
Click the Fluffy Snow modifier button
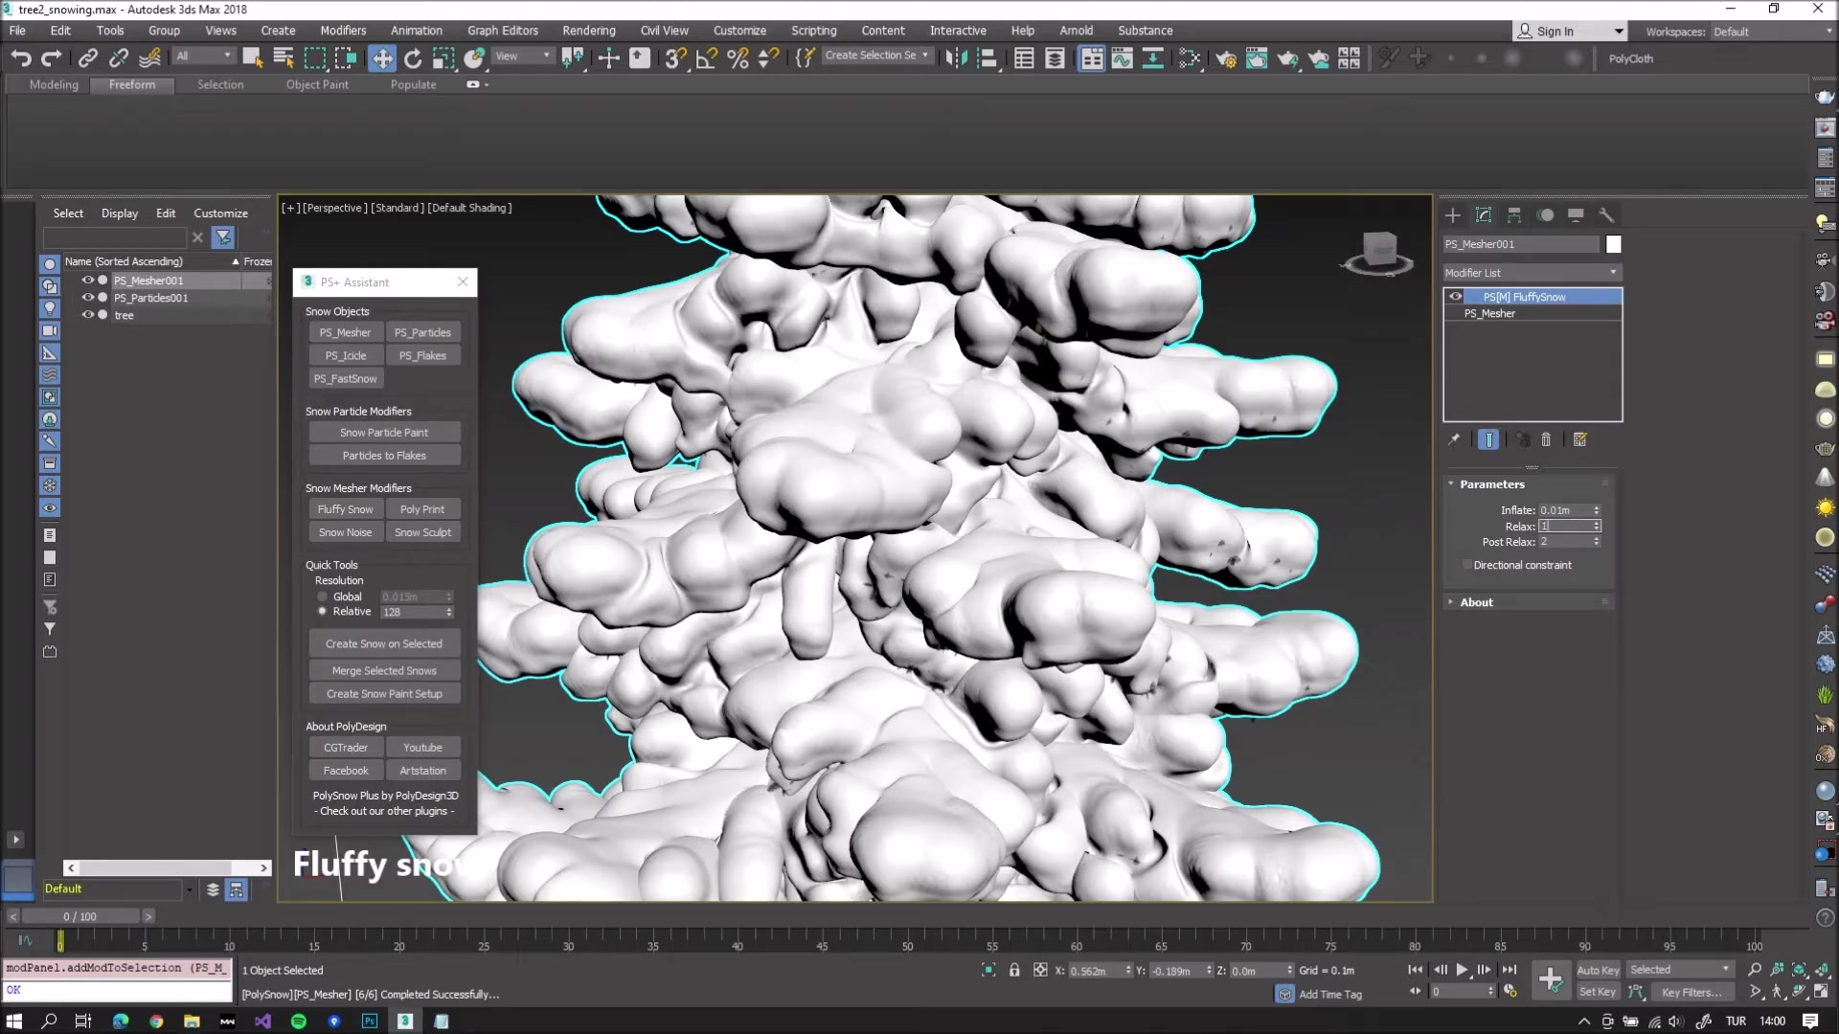pos(345,508)
